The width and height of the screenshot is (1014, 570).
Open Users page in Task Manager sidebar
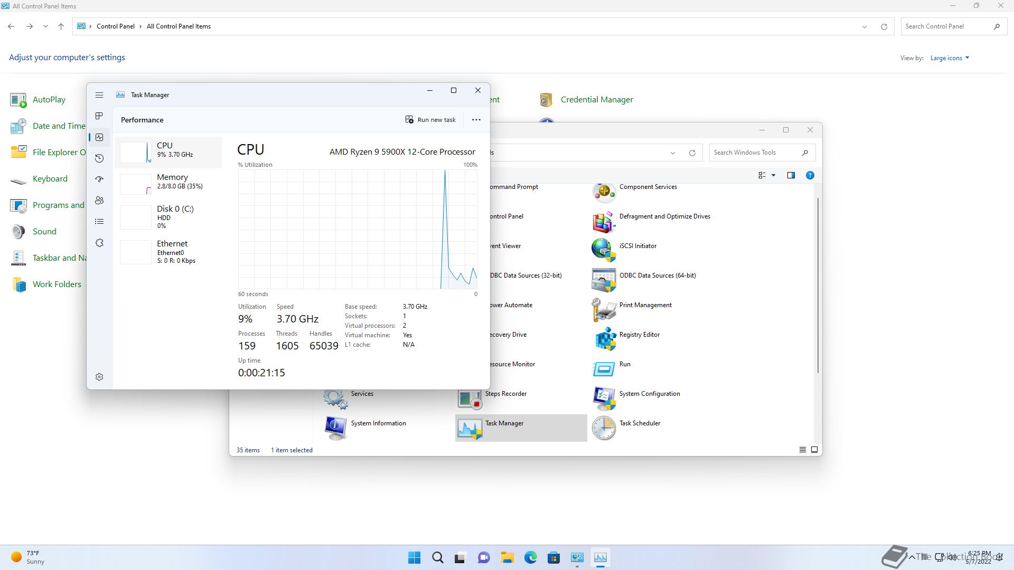click(x=99, y=201)
